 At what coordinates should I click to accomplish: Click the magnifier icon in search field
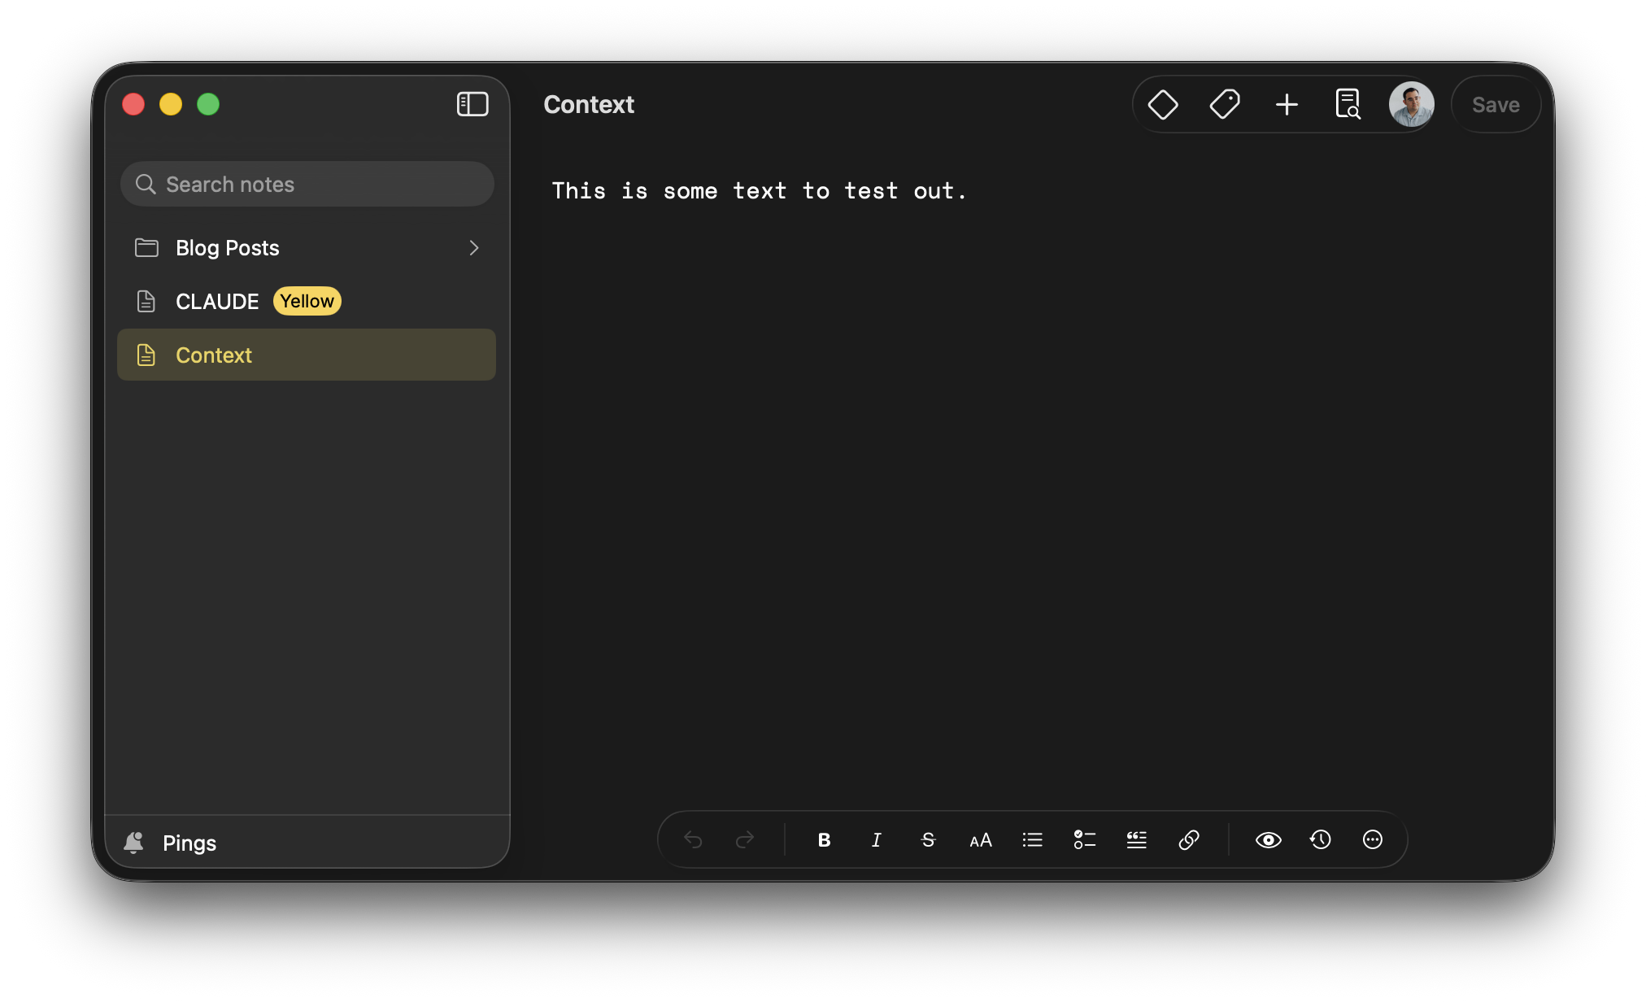[146, 184]
